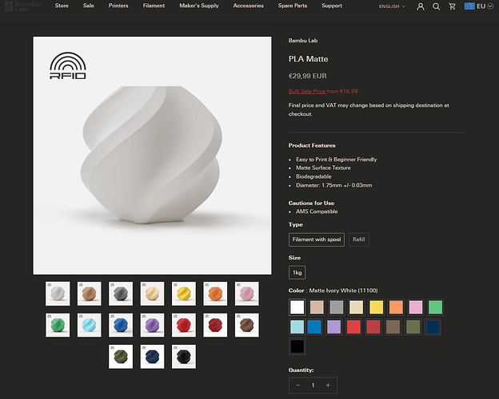Open the Filament menu

pyautogui.click(x=154, y=6)
